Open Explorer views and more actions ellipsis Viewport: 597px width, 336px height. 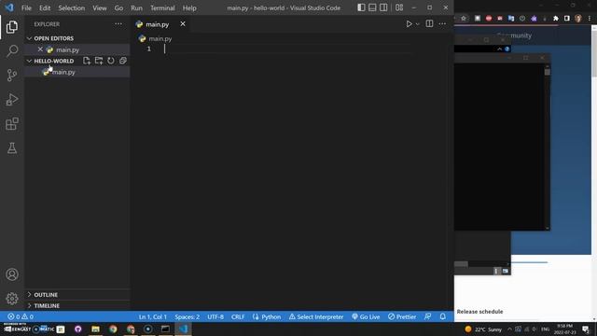pos(118,24)
